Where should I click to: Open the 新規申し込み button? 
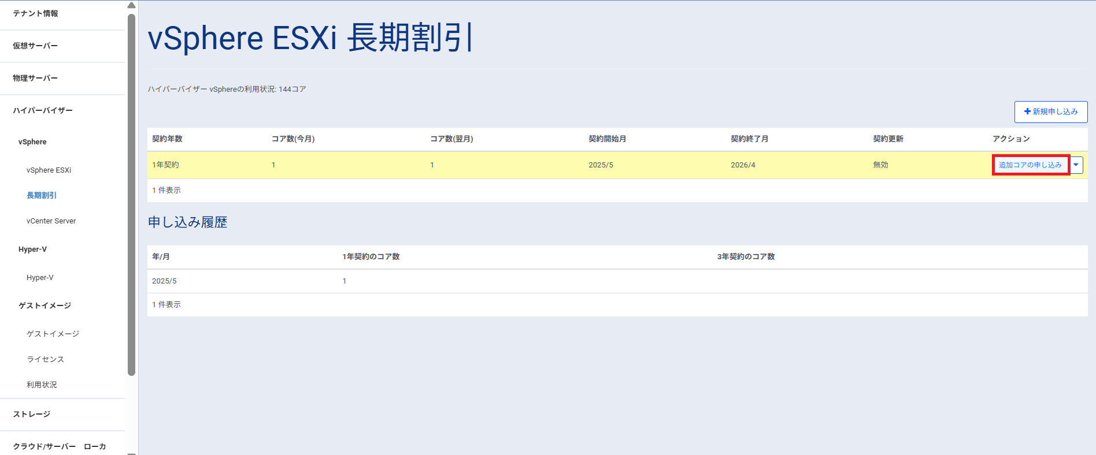pyautogui.click(x=1051, y=112)
